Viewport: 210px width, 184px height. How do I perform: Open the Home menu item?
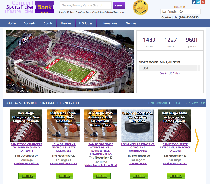click(x=12, y=23)
